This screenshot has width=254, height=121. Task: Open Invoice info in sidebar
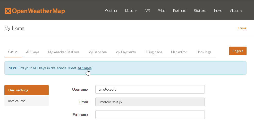[x=26, y=101]
